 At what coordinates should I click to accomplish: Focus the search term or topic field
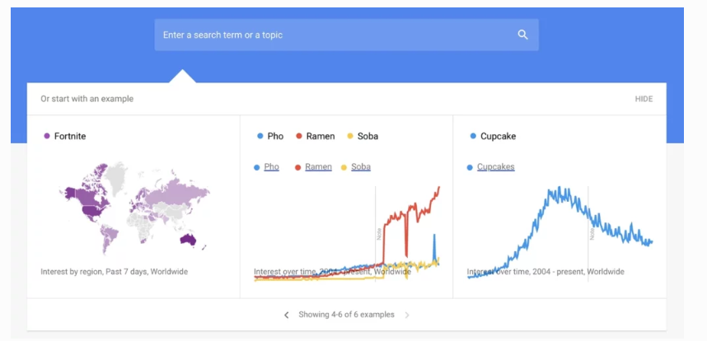346,35
